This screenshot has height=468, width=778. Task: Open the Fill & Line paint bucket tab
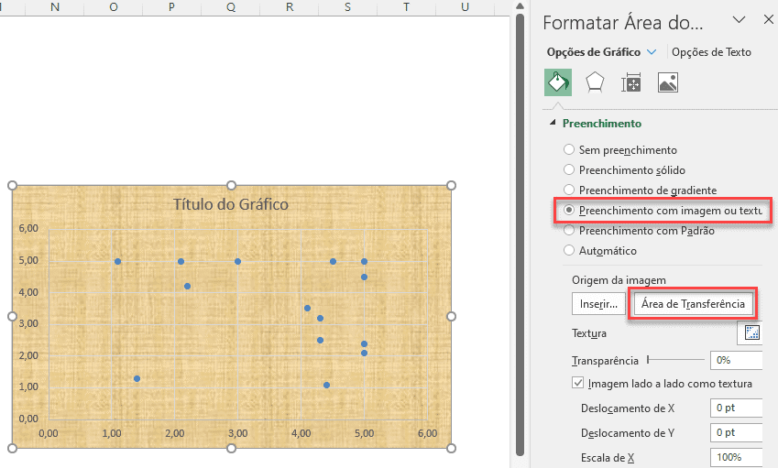click(556, 82)
